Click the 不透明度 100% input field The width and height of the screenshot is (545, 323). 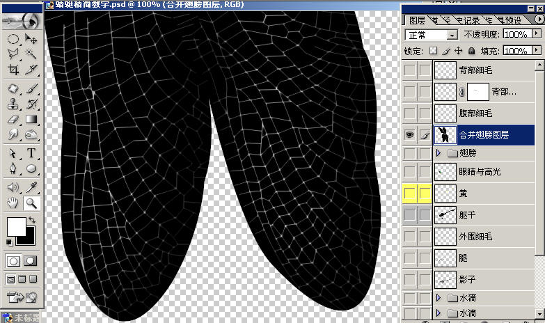[517, 34]
